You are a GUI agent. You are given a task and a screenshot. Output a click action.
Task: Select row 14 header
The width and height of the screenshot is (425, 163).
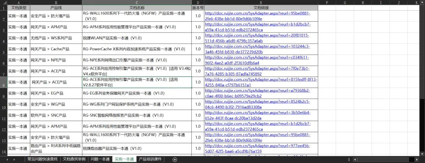point(4,148)
